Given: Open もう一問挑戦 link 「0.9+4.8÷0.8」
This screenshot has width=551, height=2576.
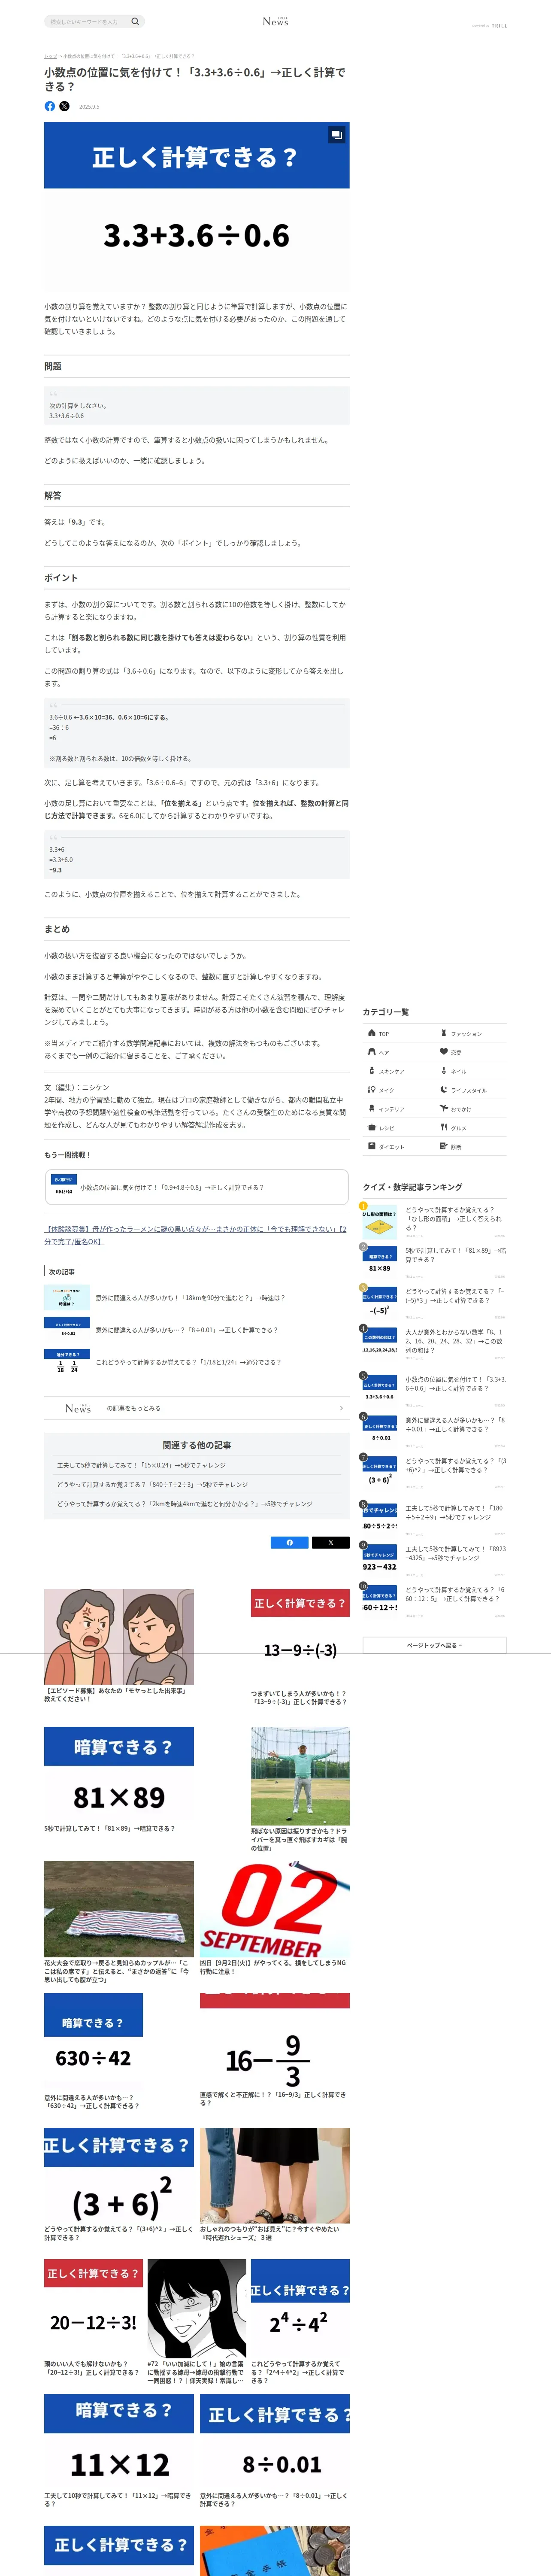Looking at the screenshot, I should click(x=197, y=1187).
